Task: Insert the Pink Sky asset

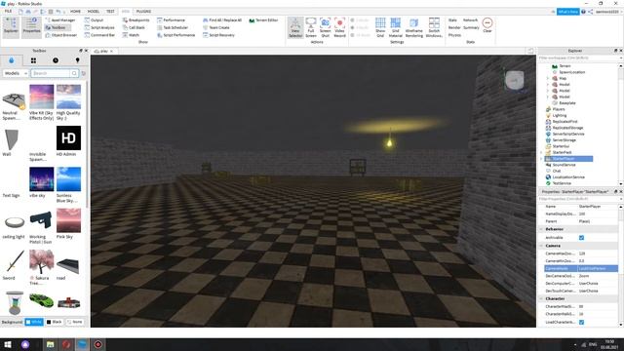Action: coord(68,220)
